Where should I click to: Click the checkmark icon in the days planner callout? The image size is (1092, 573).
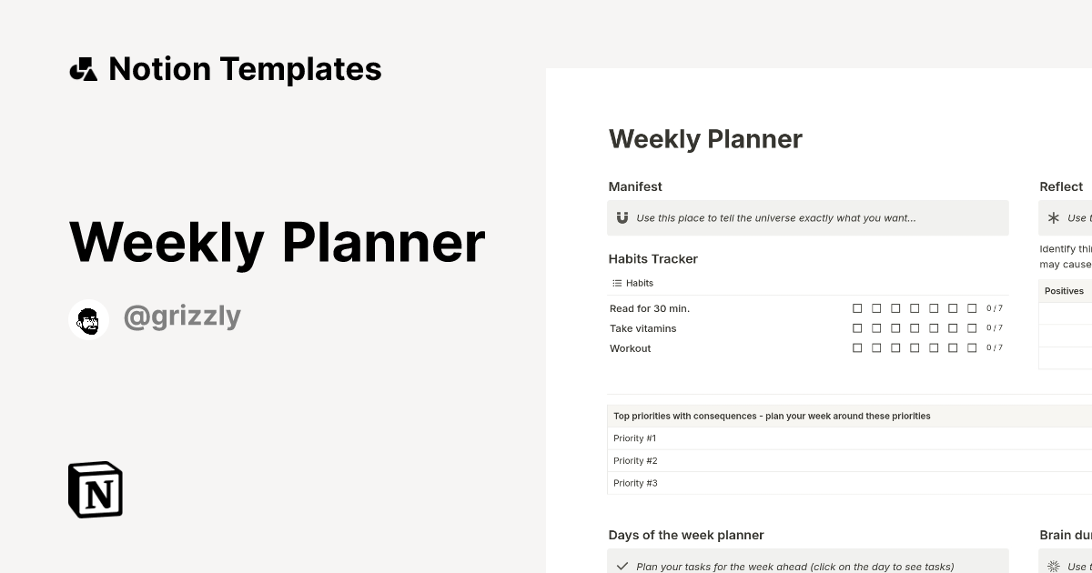point(622,567)
